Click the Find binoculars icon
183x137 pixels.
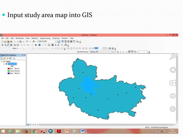[52, 45]
